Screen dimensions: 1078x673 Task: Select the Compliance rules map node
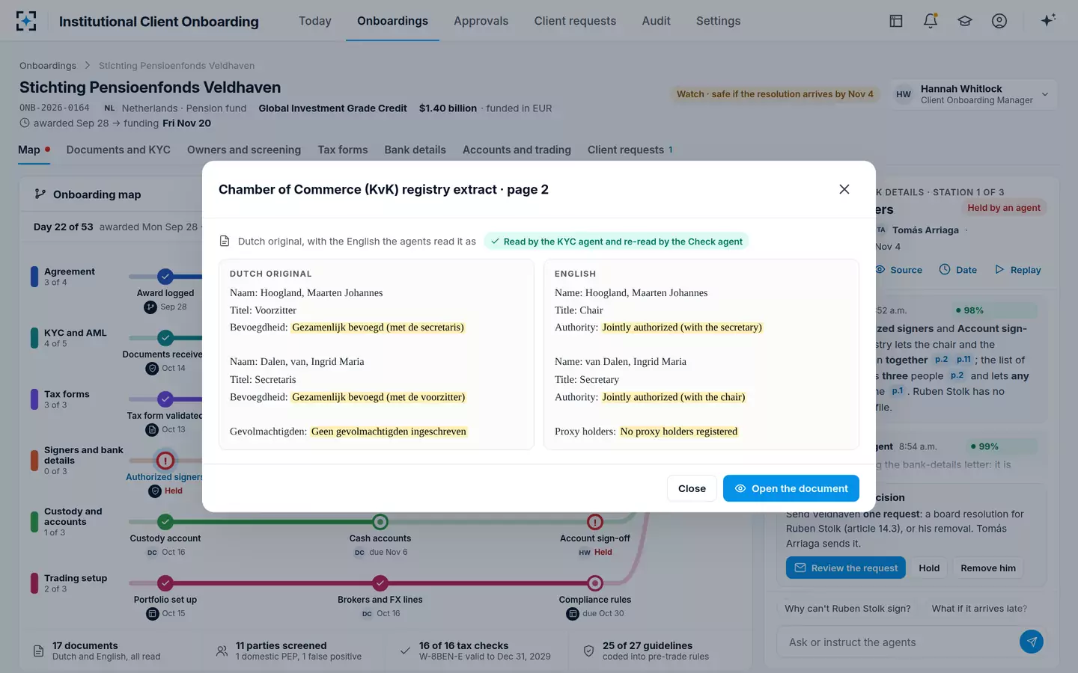[x=595, y=583]
